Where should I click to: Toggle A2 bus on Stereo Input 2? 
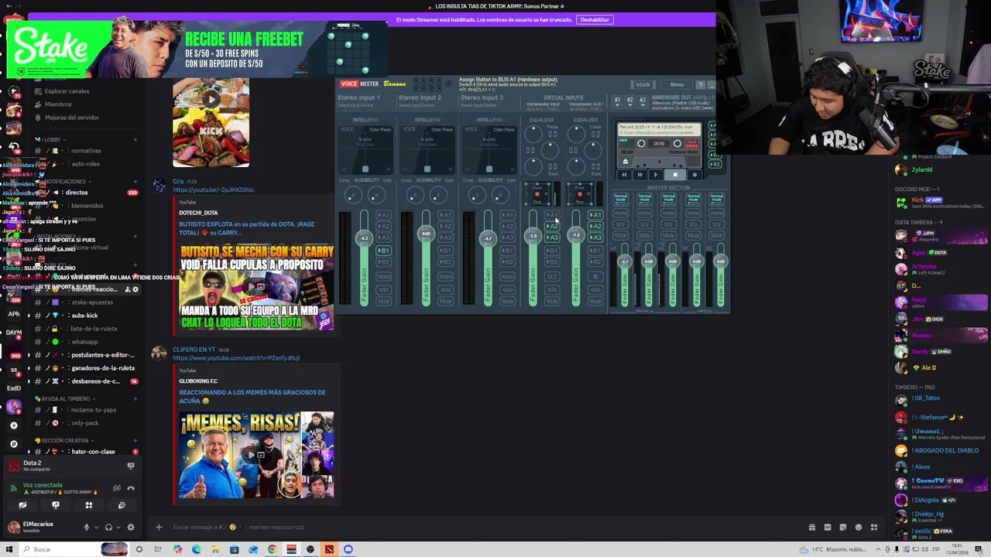coord(445,227)
